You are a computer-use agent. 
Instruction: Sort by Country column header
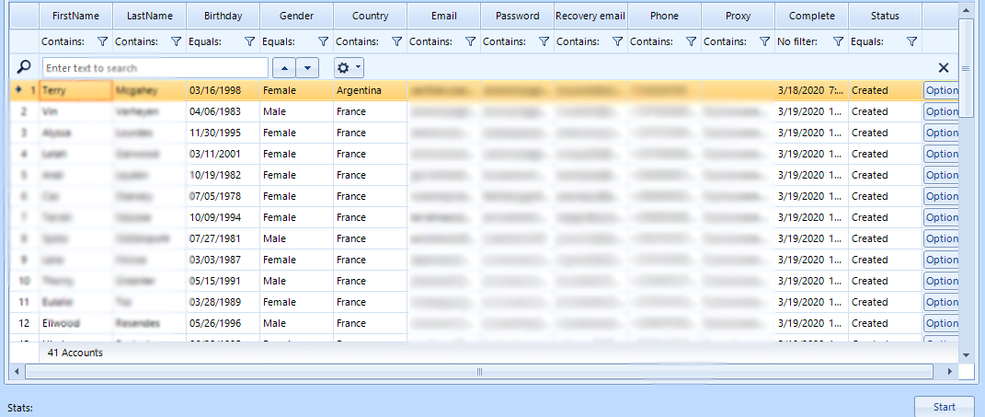(370, 16)
